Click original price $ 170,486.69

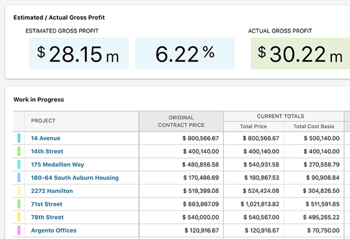(201, 177)
